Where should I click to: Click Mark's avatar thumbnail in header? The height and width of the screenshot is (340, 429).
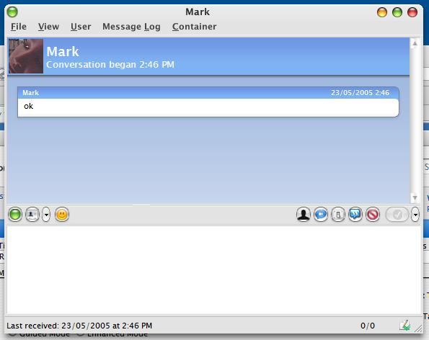tap(26, 56)
